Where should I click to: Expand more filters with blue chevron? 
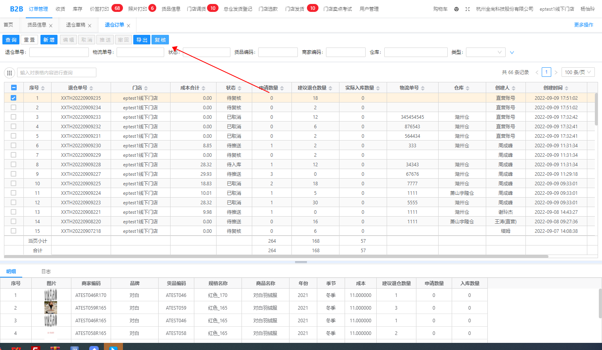(512, 52)
